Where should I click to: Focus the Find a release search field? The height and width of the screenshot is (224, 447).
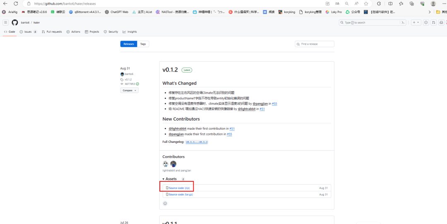click(315, 44)
